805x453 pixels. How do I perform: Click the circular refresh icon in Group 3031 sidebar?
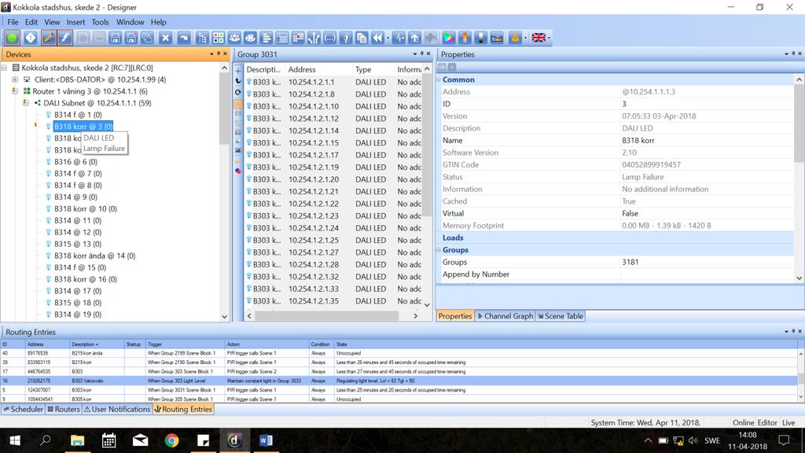[238, 93]
